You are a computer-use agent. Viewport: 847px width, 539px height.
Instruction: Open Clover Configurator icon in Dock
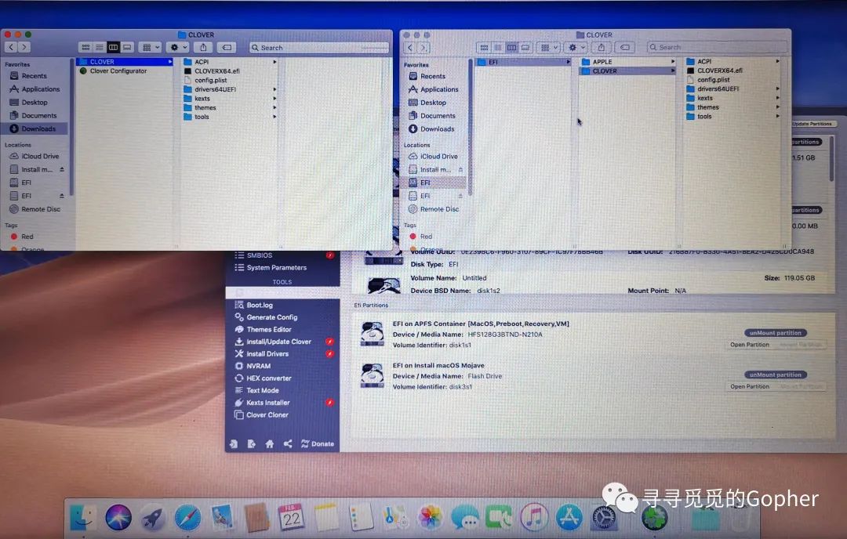654,517
